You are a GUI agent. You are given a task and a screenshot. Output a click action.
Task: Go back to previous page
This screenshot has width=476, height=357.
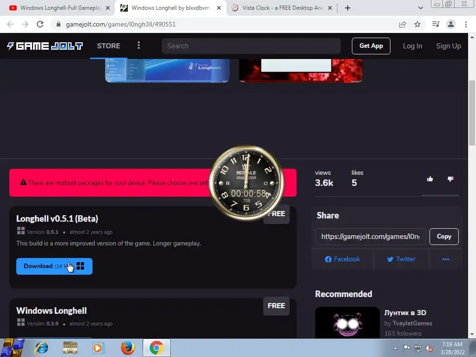click(10, 24)
